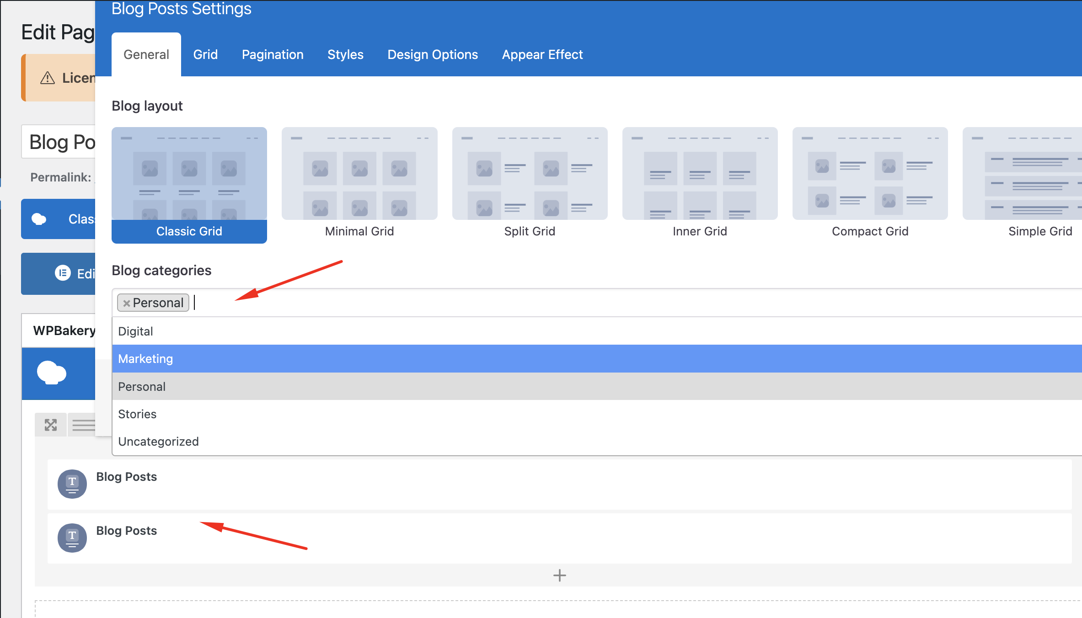Click the Blog categories label

click(x=161, y=270)
